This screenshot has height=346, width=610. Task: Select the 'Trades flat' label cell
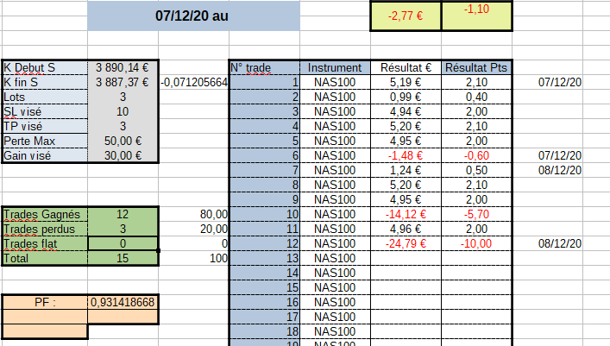point(45,243)
